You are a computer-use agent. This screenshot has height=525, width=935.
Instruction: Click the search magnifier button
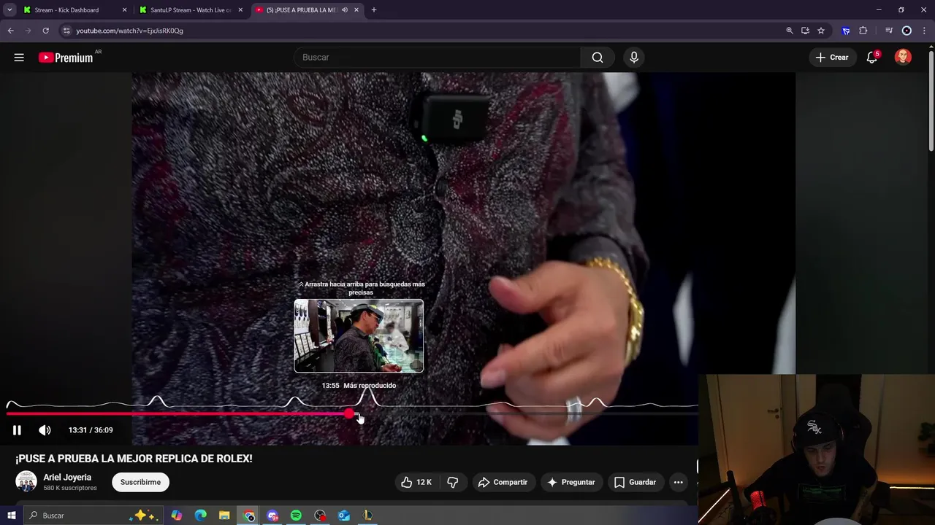[598, 58]
